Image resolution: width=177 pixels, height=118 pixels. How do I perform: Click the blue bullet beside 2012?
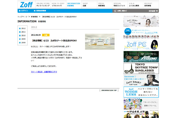point(20,28)
